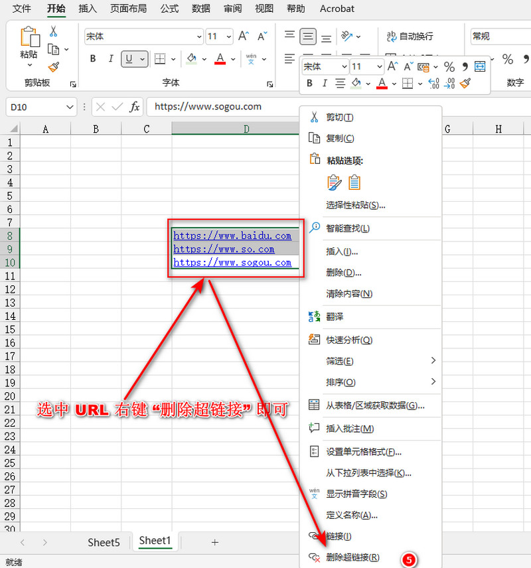Expand the 筛选(E) filter submenu
Screen dimensions: 531x568
point(433,361)
